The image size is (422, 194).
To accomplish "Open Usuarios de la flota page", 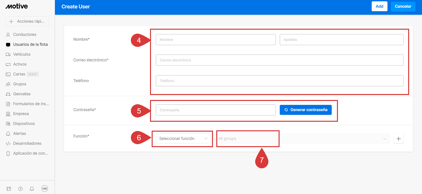I will click(x=30, y=45).
